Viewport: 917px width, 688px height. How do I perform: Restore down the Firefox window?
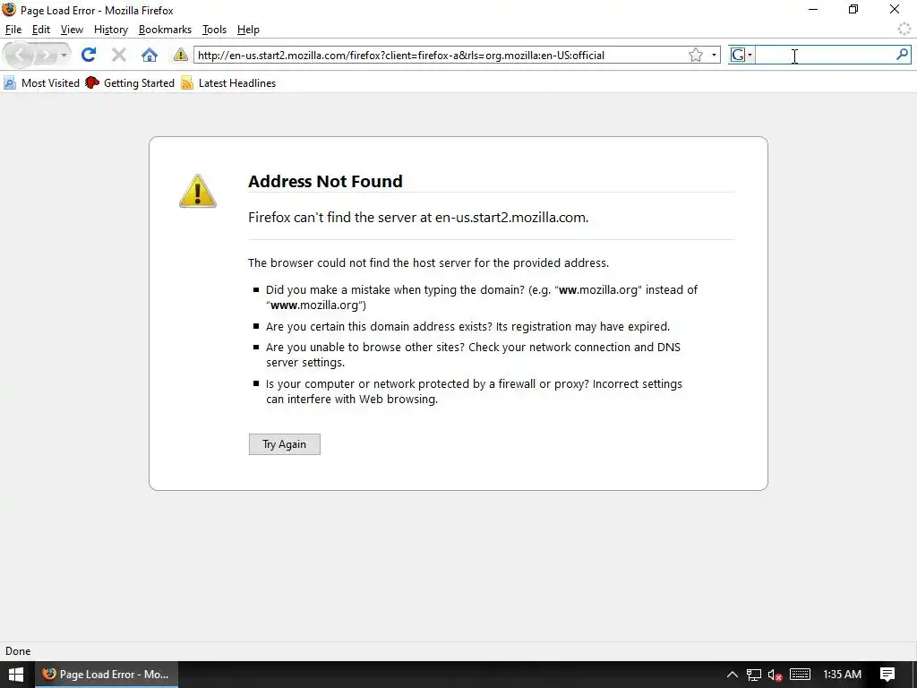[x=853, y=10]
